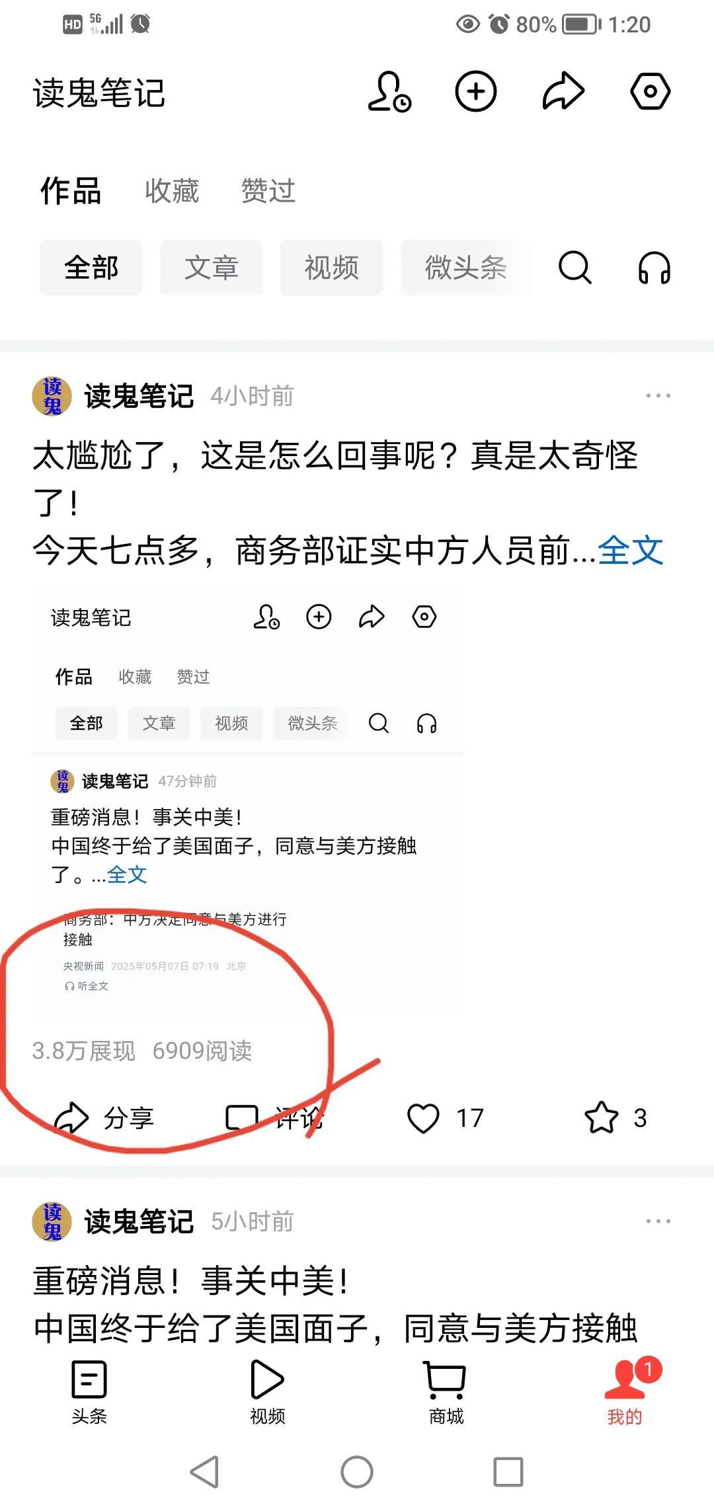Switch to the 赞过 tab

point(268,191)
